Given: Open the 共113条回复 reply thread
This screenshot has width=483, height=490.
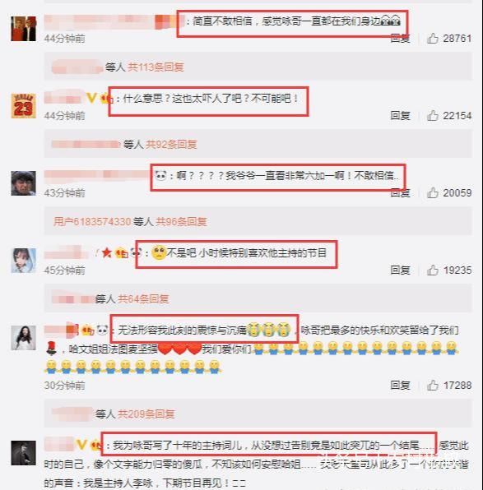Looking at the screenshot, I should point(156,67).
